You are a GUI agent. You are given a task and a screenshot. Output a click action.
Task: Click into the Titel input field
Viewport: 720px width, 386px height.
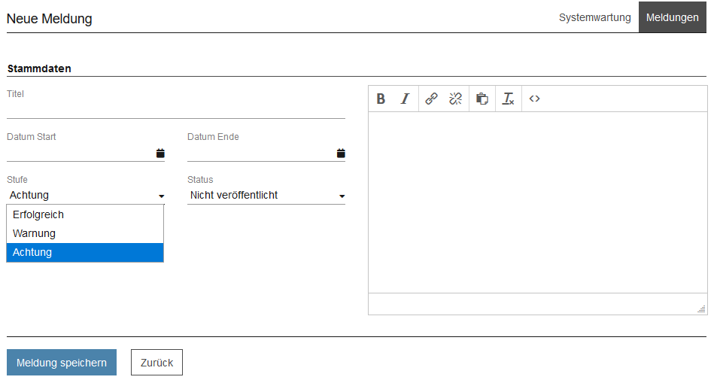click(x=175, y=110)
